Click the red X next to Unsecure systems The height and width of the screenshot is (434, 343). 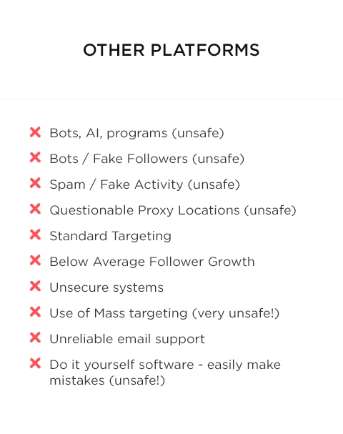(36, 286)
